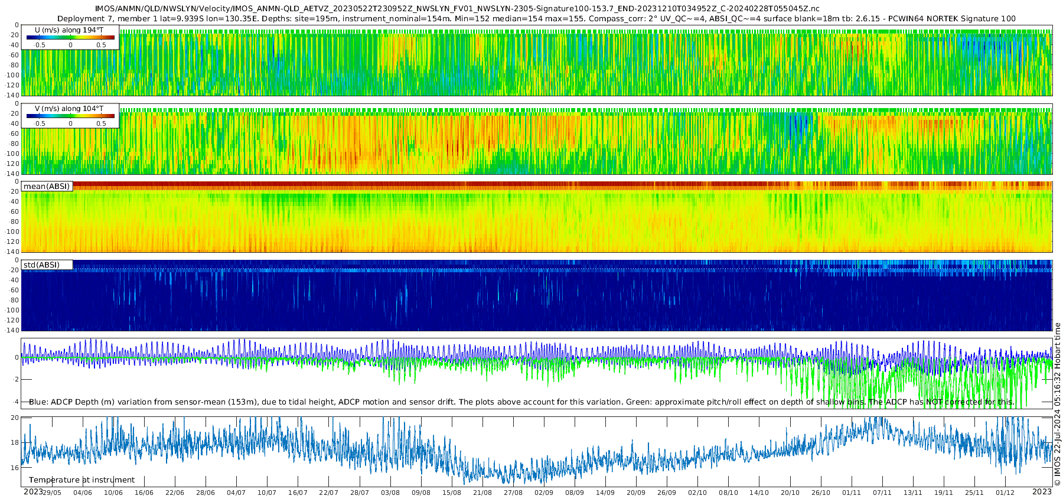1063x502 pixels.
Task: Click the 20/10 date tick label
Action: coord(790,493)
